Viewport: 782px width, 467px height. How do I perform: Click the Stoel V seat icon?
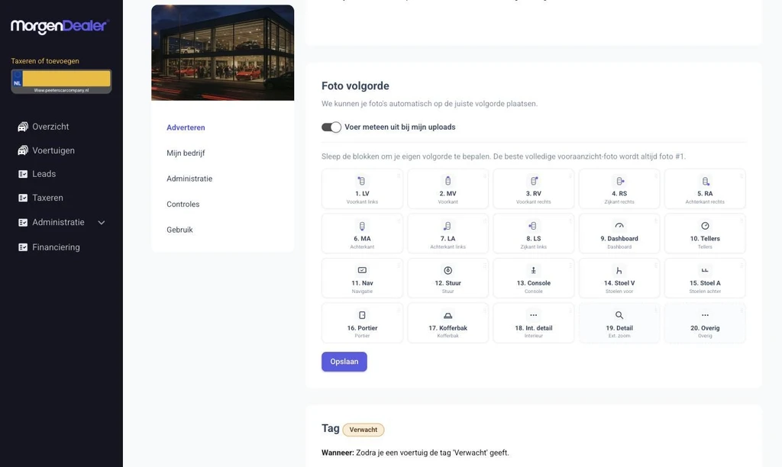coord(619,271)
